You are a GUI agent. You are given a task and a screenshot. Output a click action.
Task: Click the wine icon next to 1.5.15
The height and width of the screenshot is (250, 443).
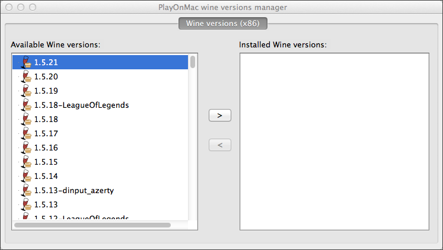[x=26, y=162]
